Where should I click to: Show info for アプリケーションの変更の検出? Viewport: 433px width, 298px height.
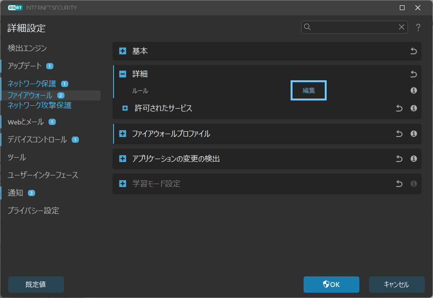(413, 159)
